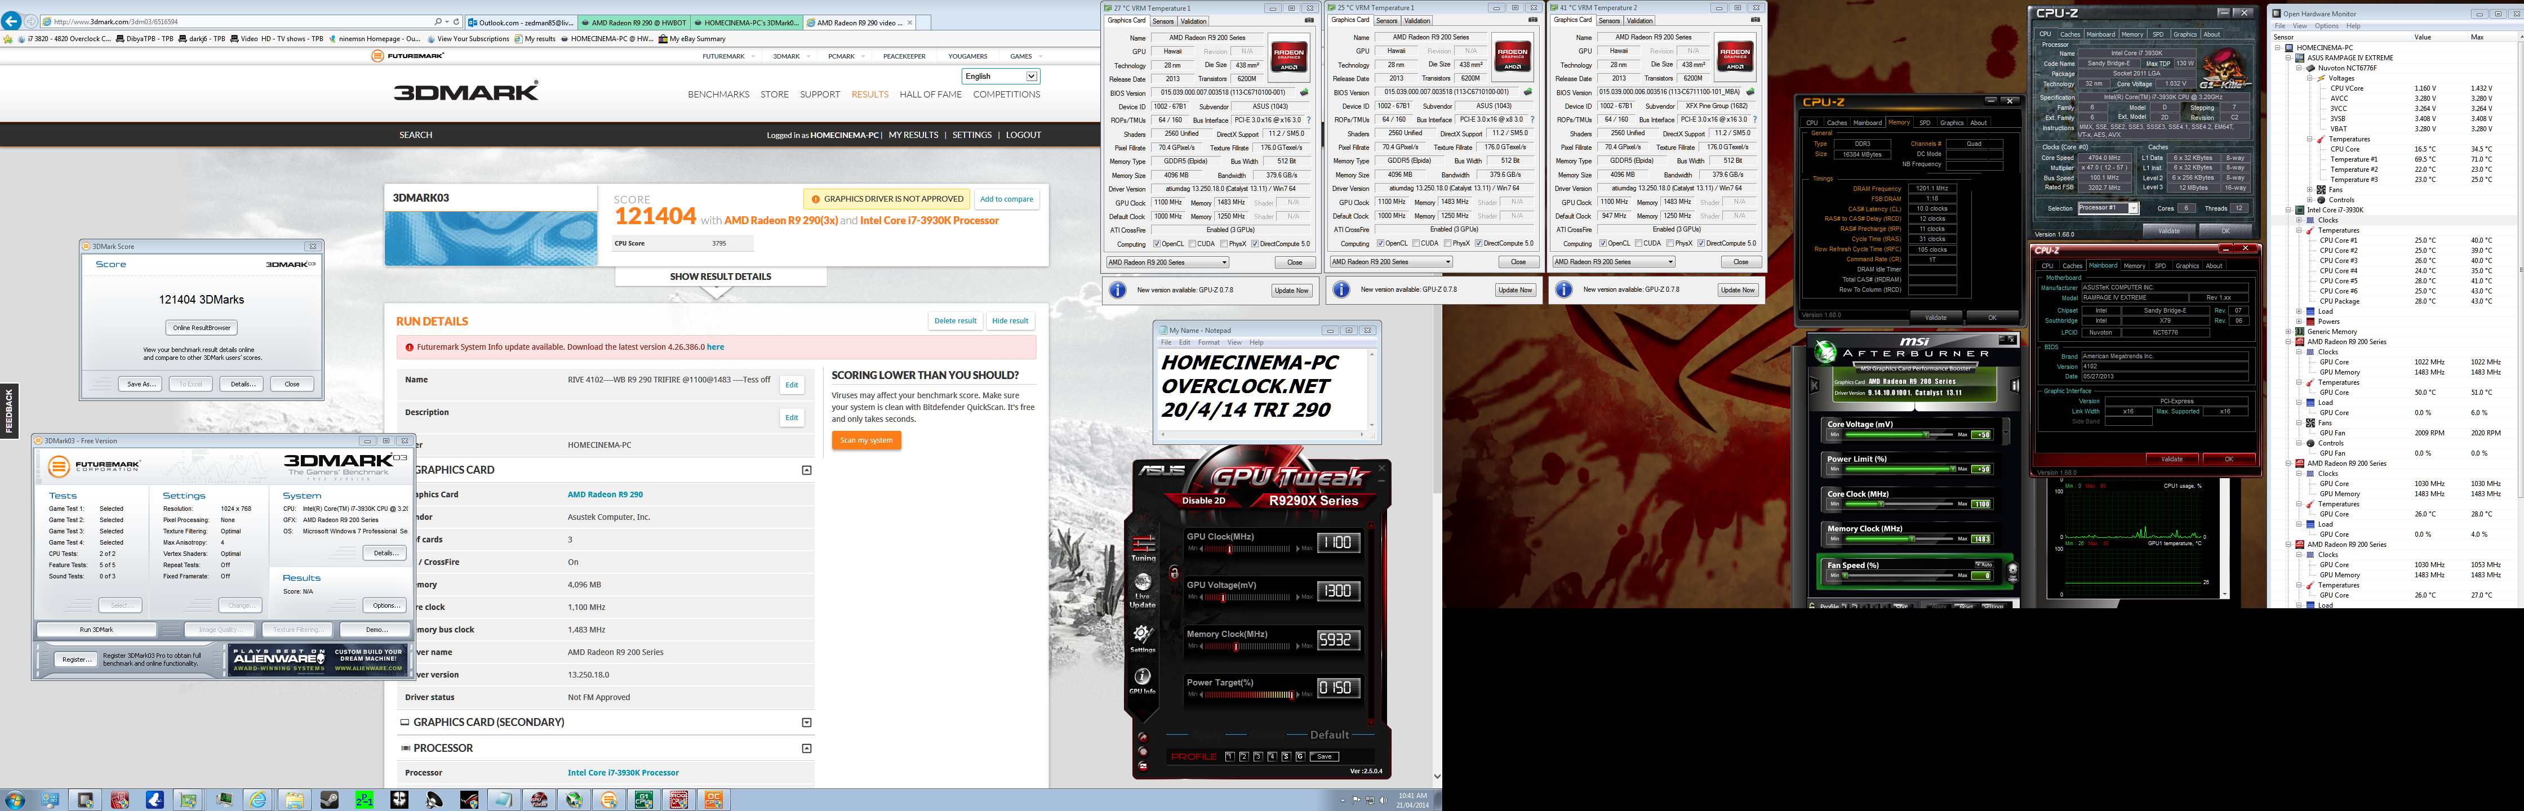The width and height of the screenshot is (2524, 811).
Task: Open the GPU selection dropdown in the 41 °C GPU-Z window
Action: tap(1613, 262)
